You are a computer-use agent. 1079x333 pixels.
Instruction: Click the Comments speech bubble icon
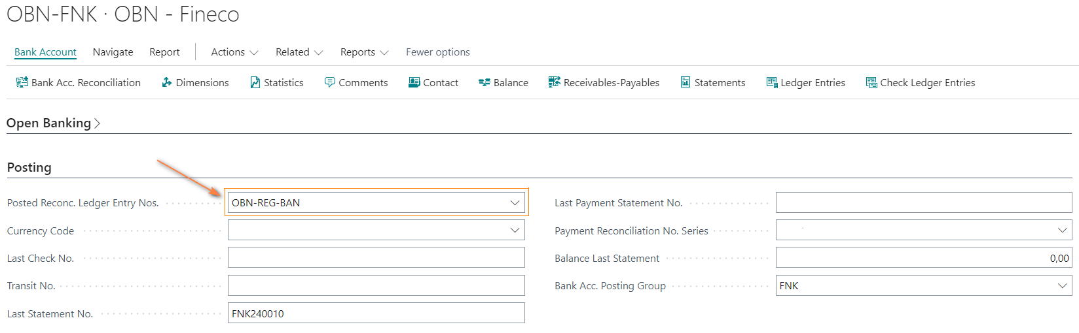point(330,82)
